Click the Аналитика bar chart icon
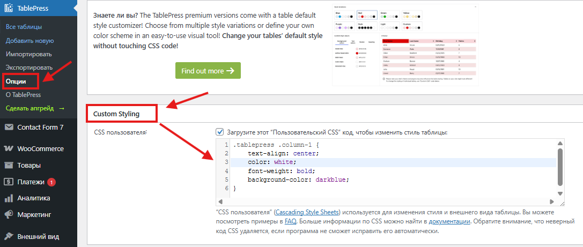The height and width of the screenshot is (247, 583). [x=9, y=198]
